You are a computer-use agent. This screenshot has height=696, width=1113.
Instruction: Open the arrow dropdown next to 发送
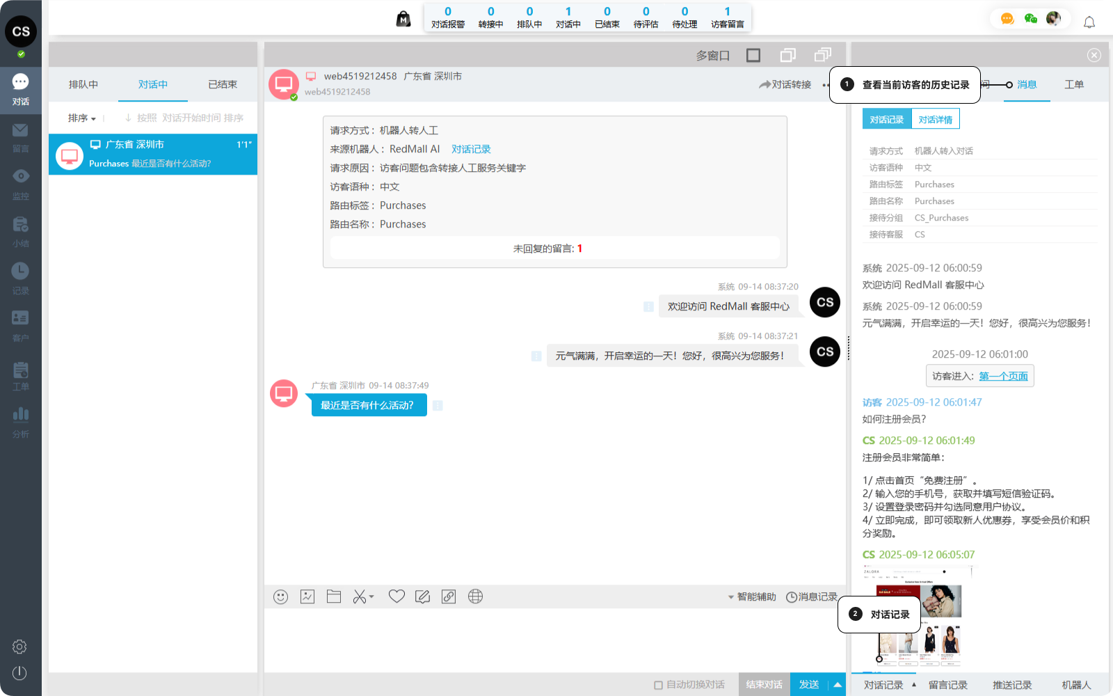838,685
